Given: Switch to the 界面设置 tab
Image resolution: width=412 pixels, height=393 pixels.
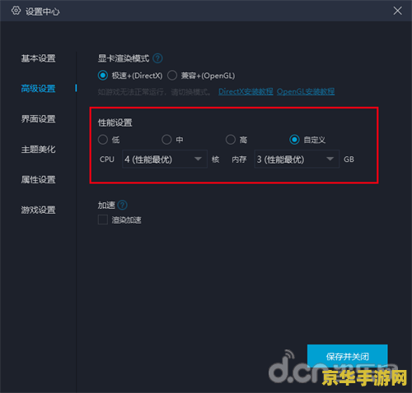Looking at the screenshot, I should point(39,119).
